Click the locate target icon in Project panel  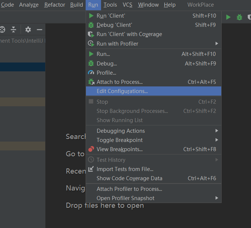click(x=2, y=29)
